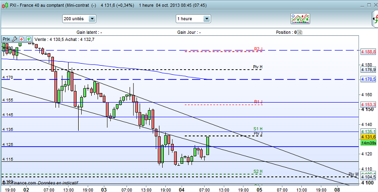Open the indicators and trading systems icon
Image resolution: width=378 pixels, height=192 pixels.
pyautogui.click(x=300, y=19)
